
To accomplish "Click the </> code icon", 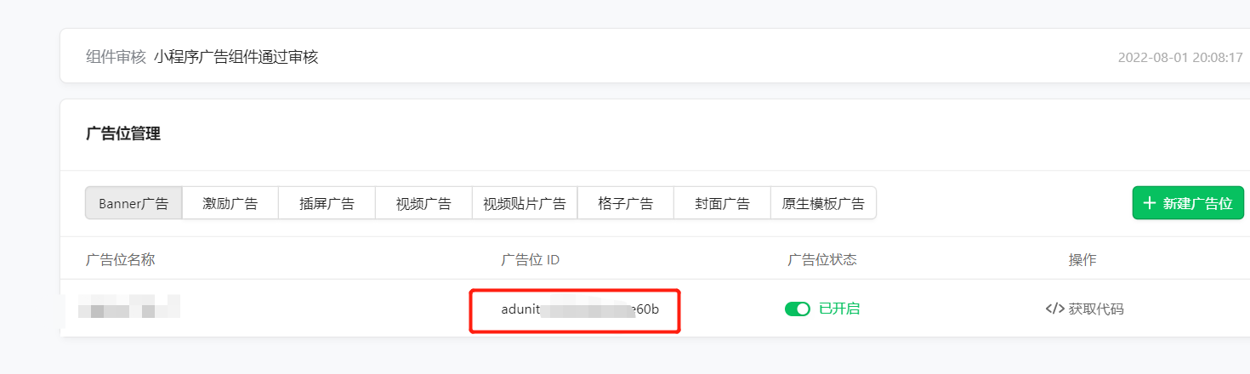I will coord(1054,309).
